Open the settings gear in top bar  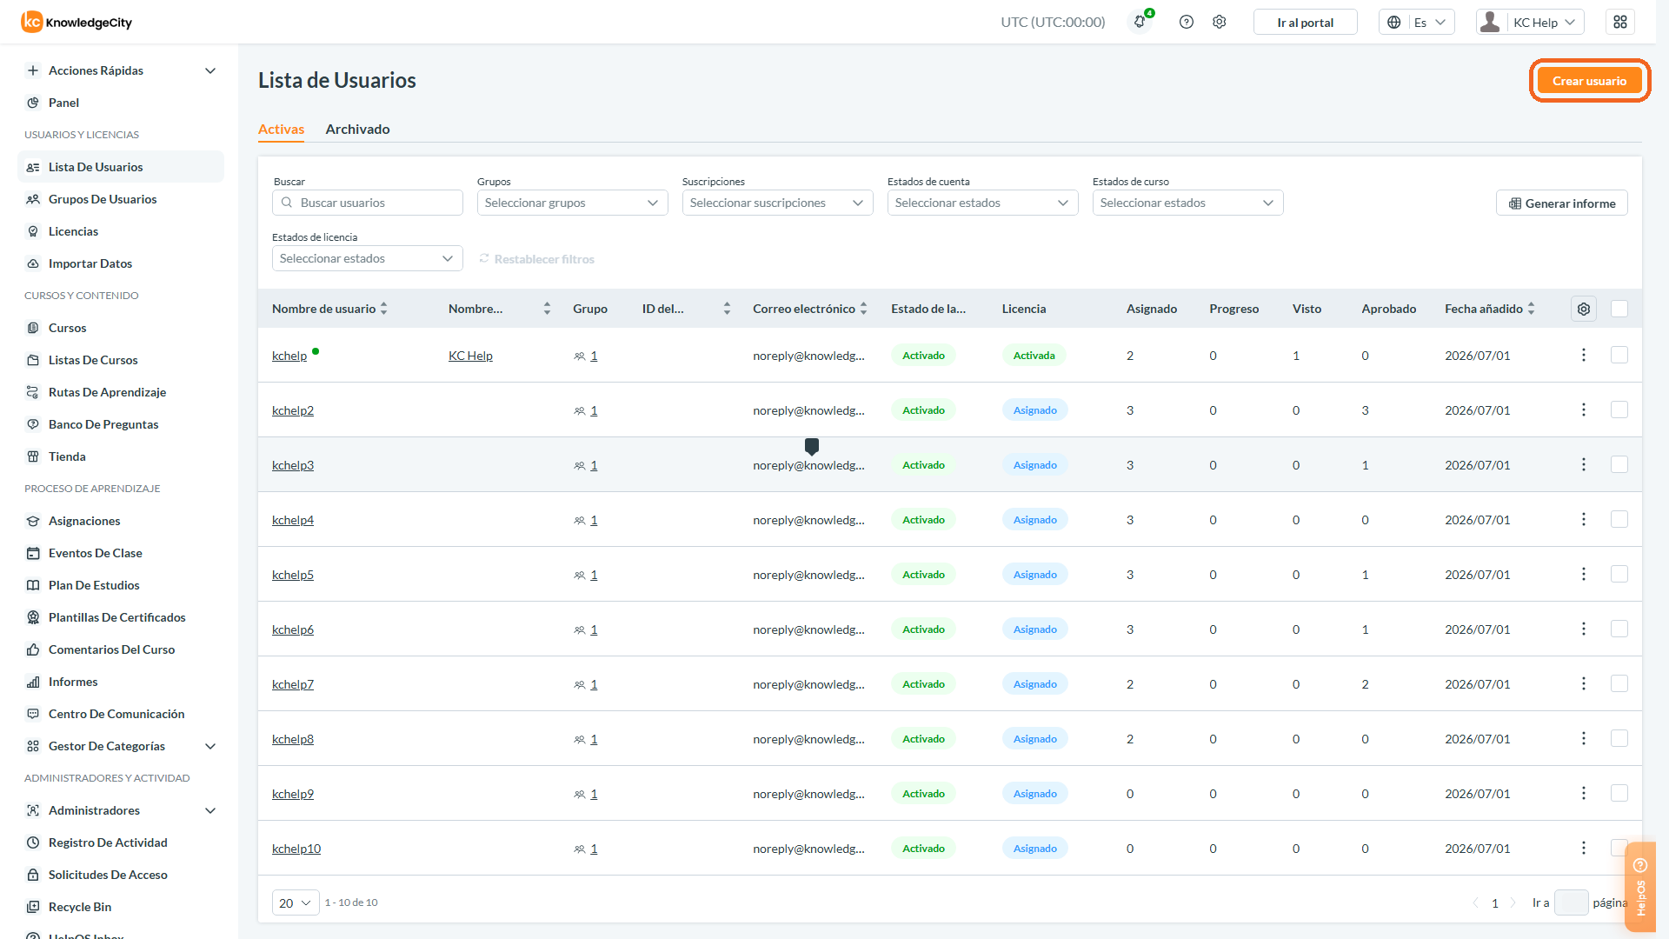click(x=1220, y=22)
